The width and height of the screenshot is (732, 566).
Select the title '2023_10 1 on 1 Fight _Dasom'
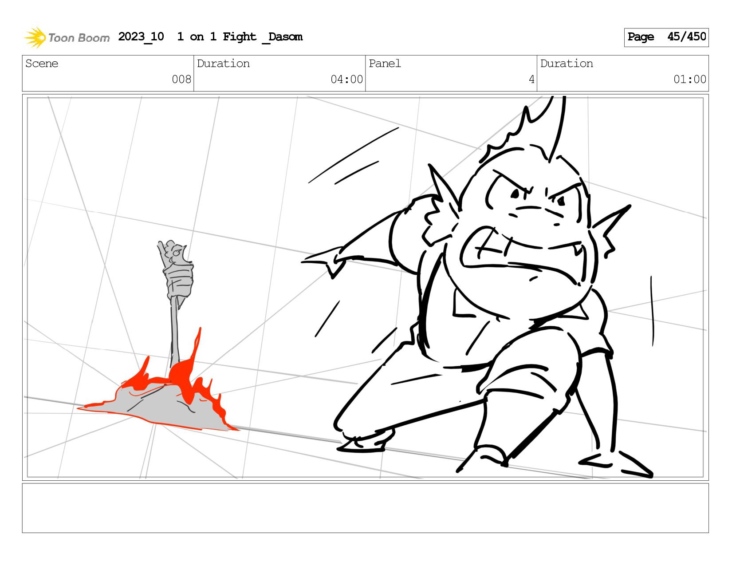210,37
